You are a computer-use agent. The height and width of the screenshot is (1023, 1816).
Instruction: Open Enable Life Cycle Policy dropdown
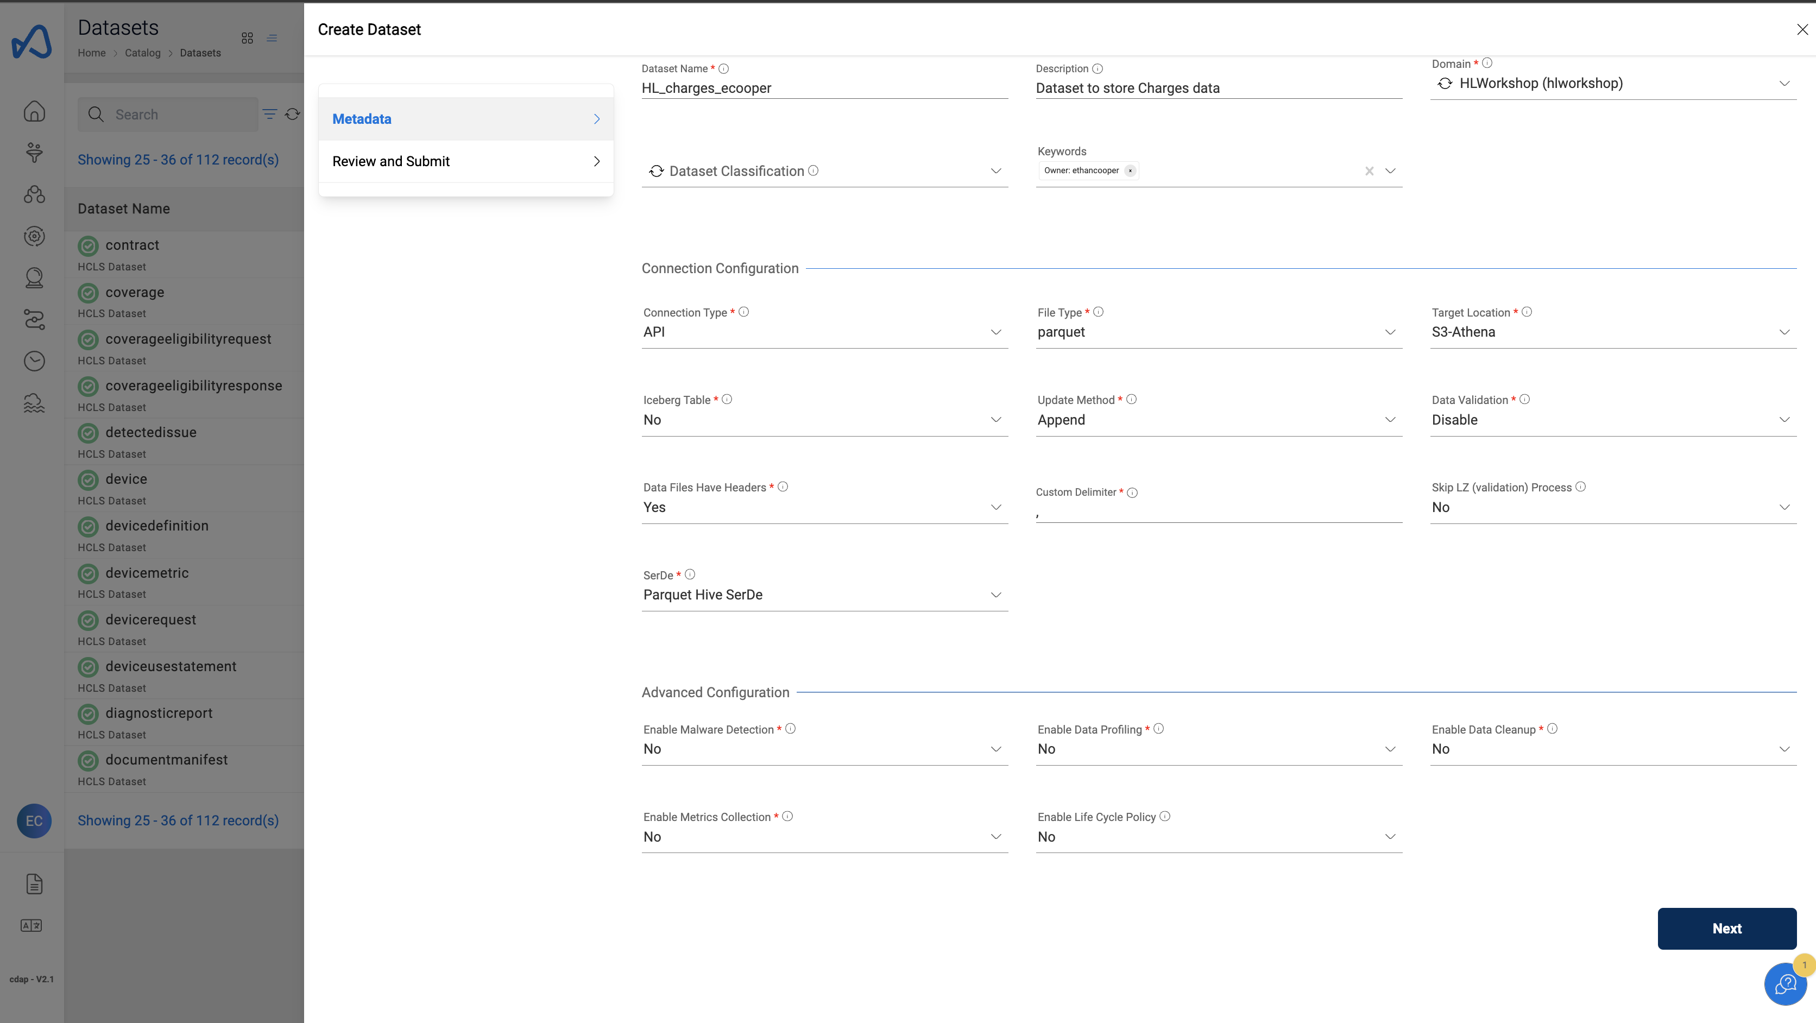[x=1218, y=837]
